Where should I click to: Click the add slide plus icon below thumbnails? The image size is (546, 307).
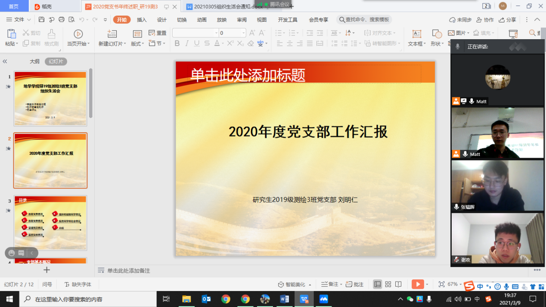point(47,270)
